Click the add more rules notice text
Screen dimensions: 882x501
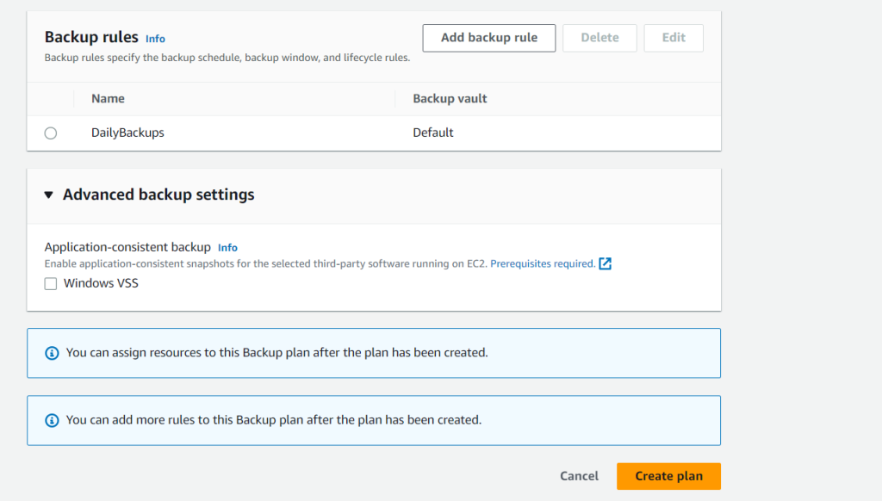pos(273,420)
